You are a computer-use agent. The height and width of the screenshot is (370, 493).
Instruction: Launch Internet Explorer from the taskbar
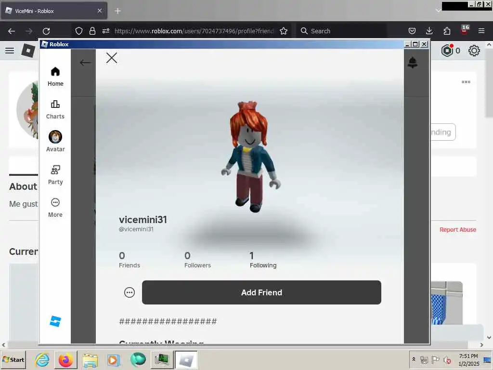pyautogui.click(x=42, y=359)
